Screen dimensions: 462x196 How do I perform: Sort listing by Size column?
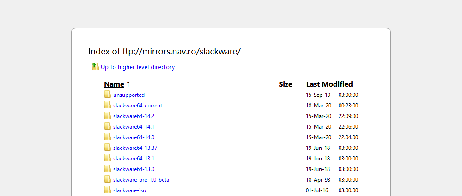click(x=286, y=84)
